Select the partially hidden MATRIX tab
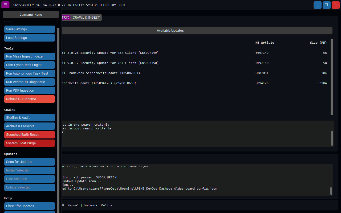341x213 pixels. point(66,18)
